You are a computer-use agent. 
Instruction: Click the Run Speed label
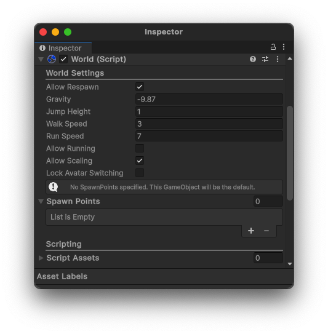pos(65,136)
